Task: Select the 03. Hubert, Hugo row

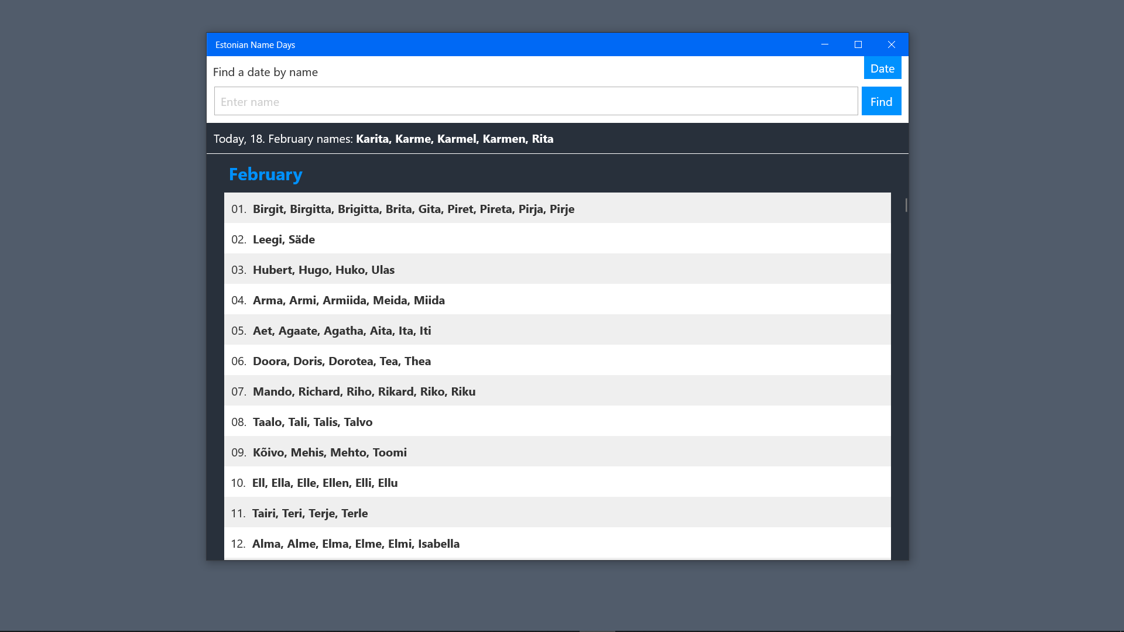Action: point(557,269)
